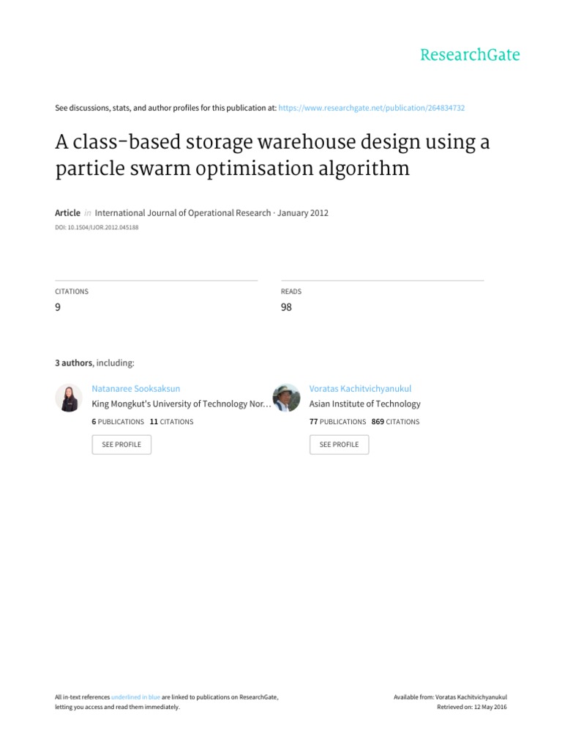Click Natanaree Sooksaksun's profile photo

pyautogui.click(x=69, y=398)
